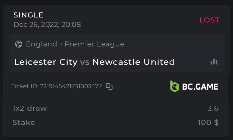The image size is (233, 140).
Task: Open match statistics bar chart icon
Action: pyautogui.click(x=214, y=62)
